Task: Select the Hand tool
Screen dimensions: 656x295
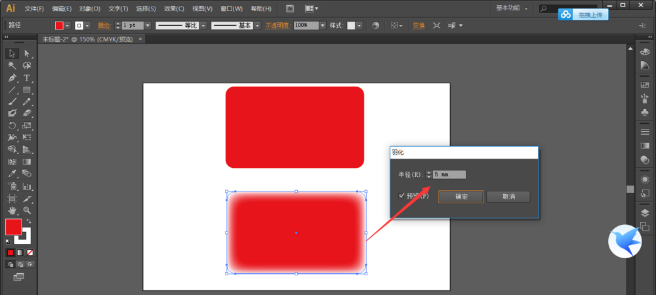Action: [x=12, y=210]
